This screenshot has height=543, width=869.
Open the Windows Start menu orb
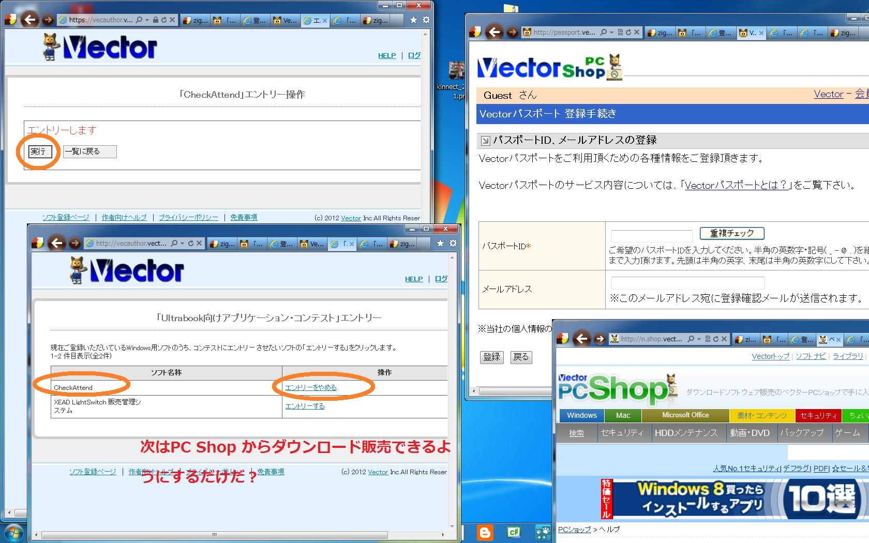click(13, 532)
